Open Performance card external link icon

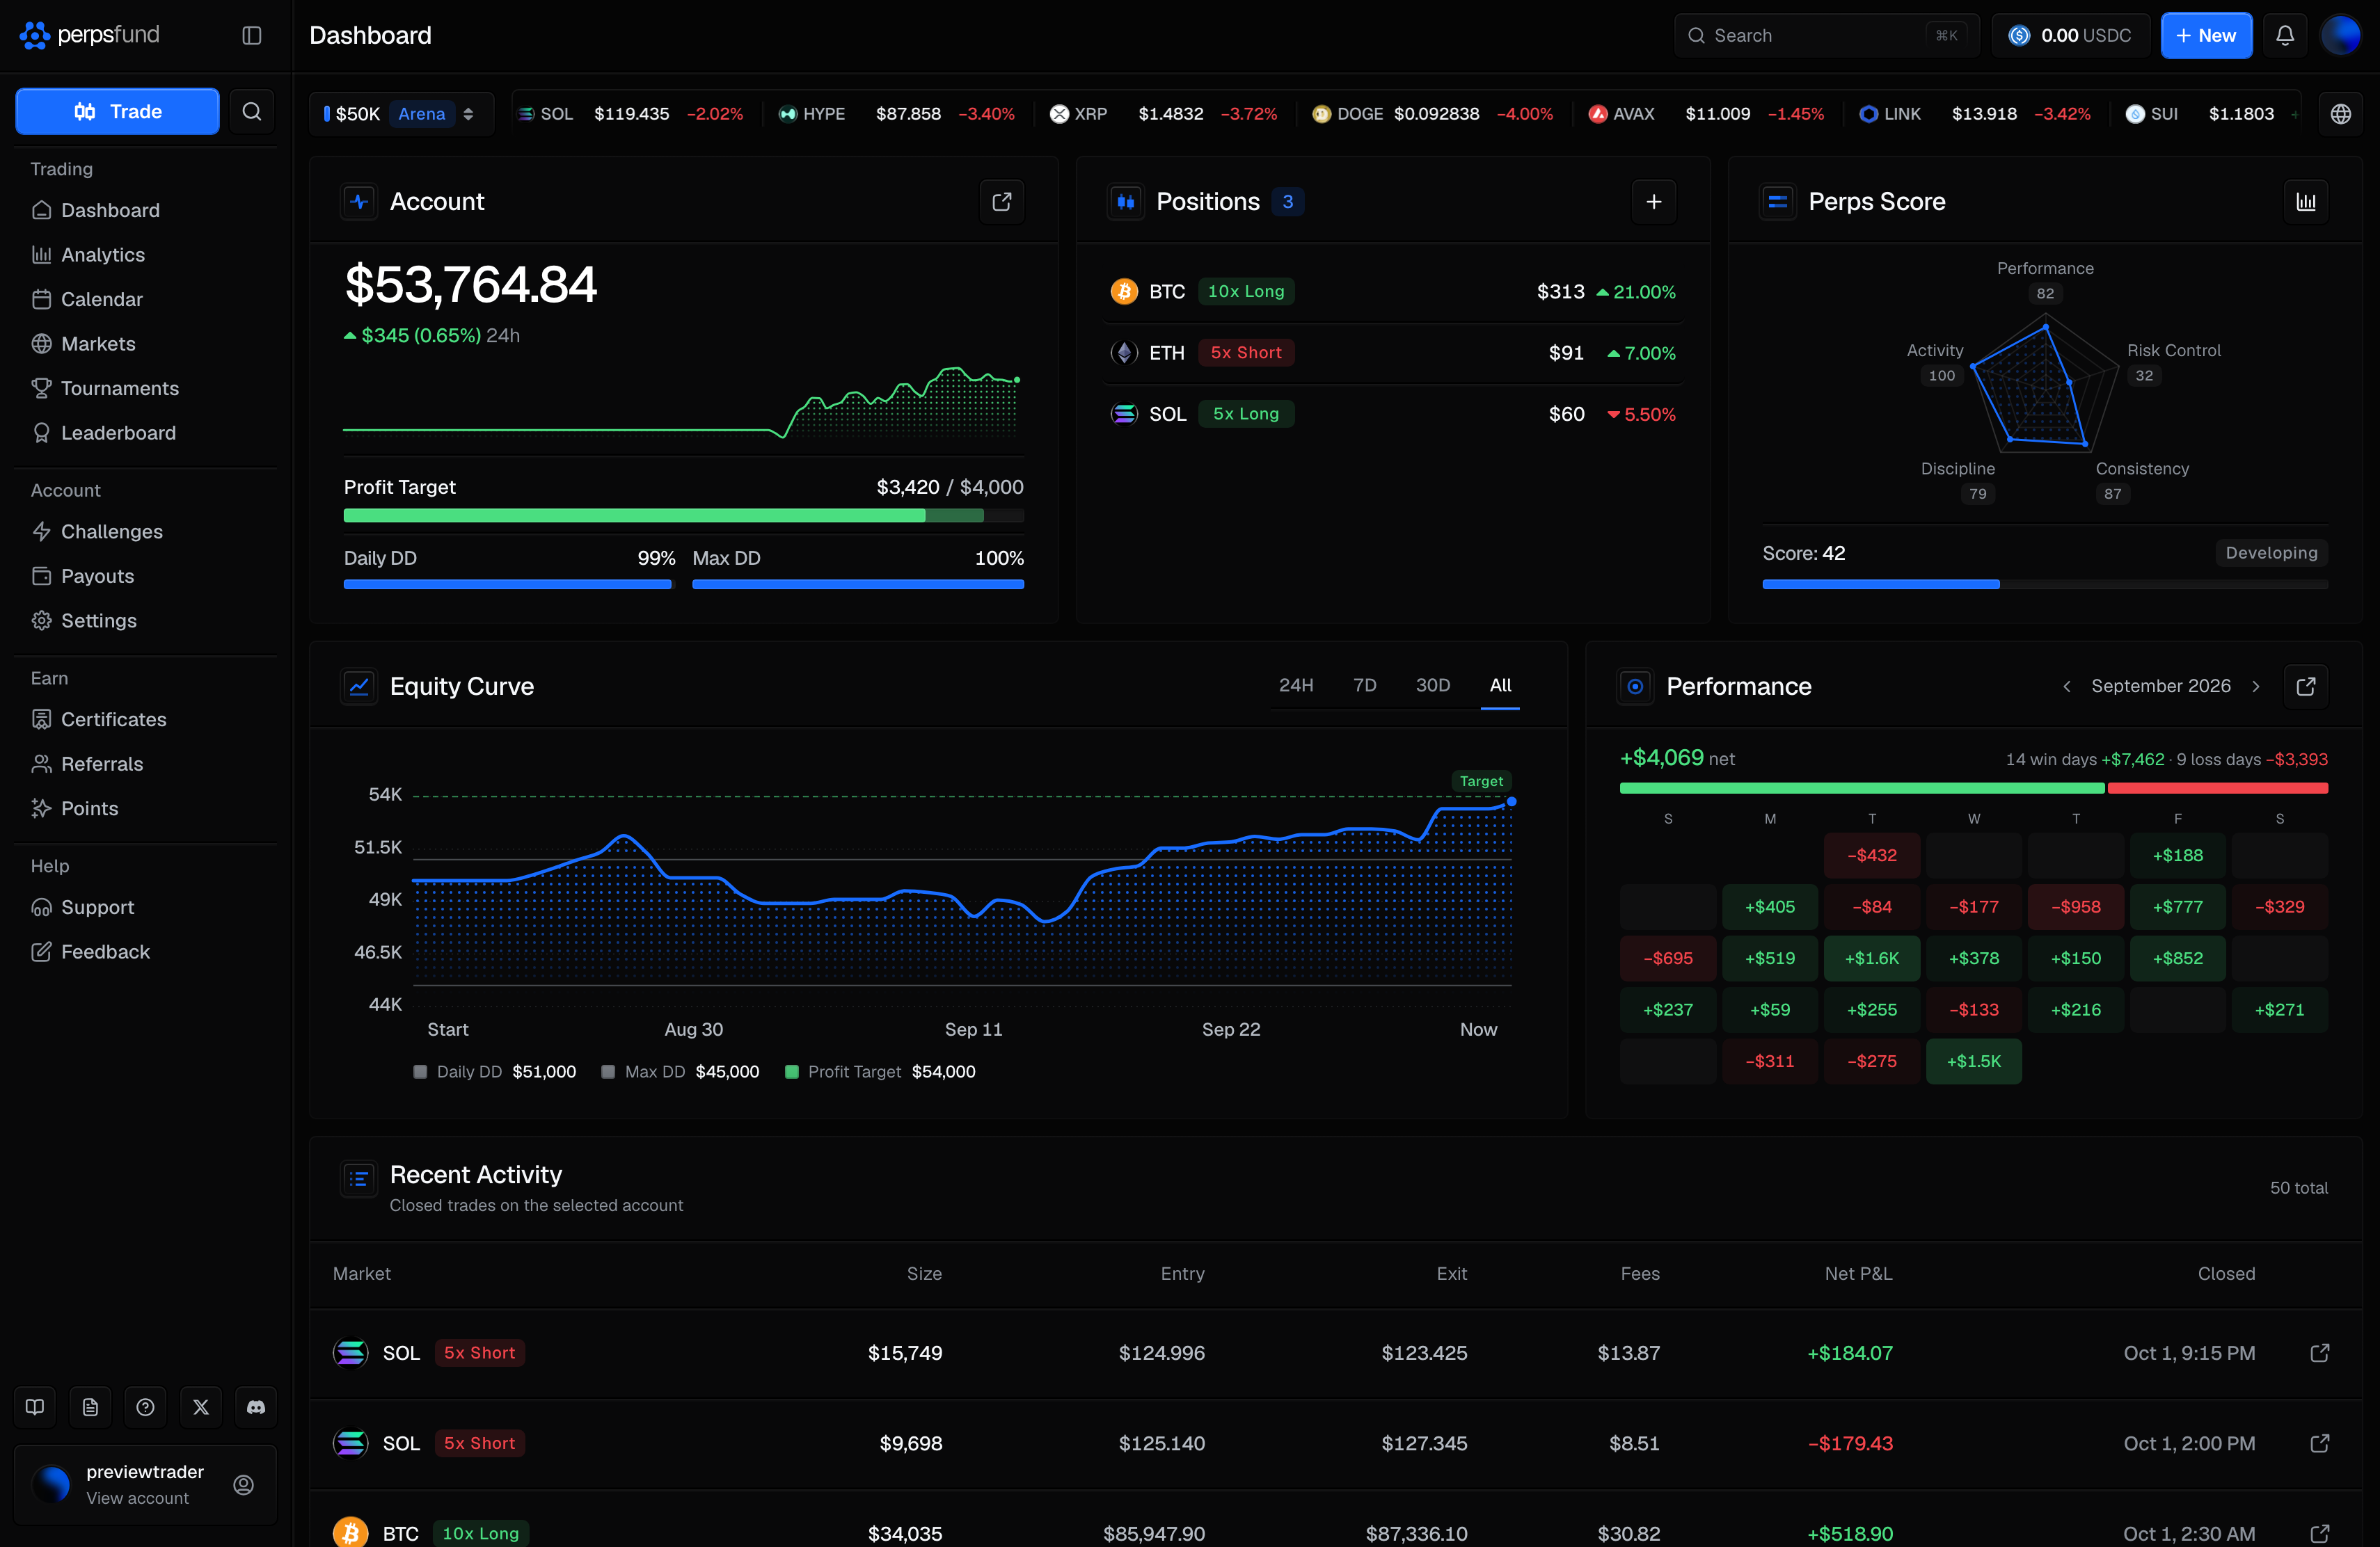coord(2306,687)
